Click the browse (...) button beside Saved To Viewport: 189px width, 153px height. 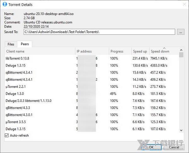click(x=180, y=32)
